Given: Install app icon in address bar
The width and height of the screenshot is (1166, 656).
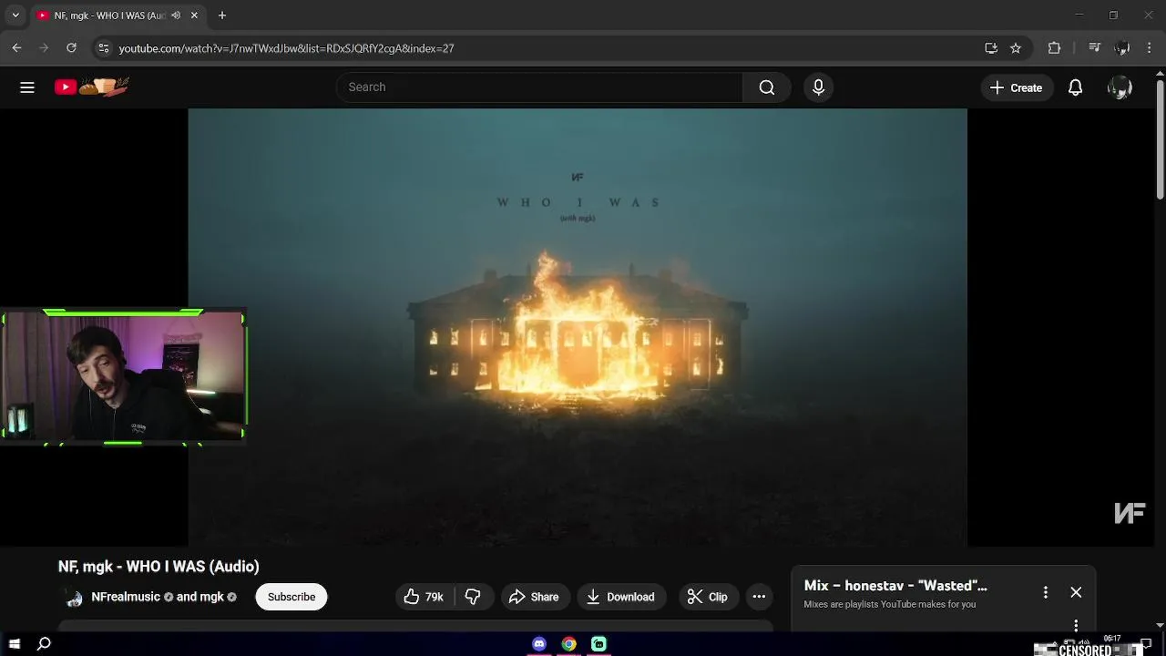Looking at the screenshot, I should coord(991,48).
